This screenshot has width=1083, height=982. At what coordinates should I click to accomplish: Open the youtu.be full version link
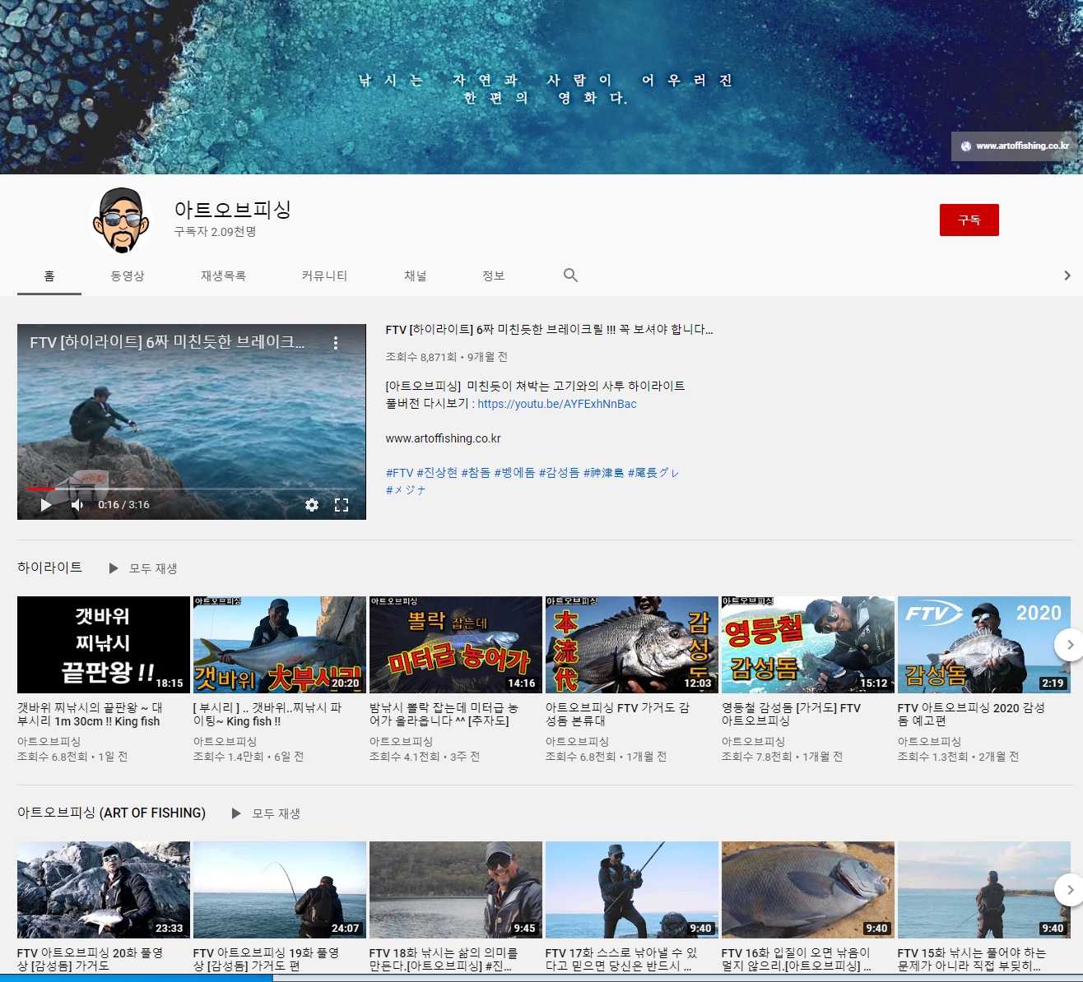point(557,404)
